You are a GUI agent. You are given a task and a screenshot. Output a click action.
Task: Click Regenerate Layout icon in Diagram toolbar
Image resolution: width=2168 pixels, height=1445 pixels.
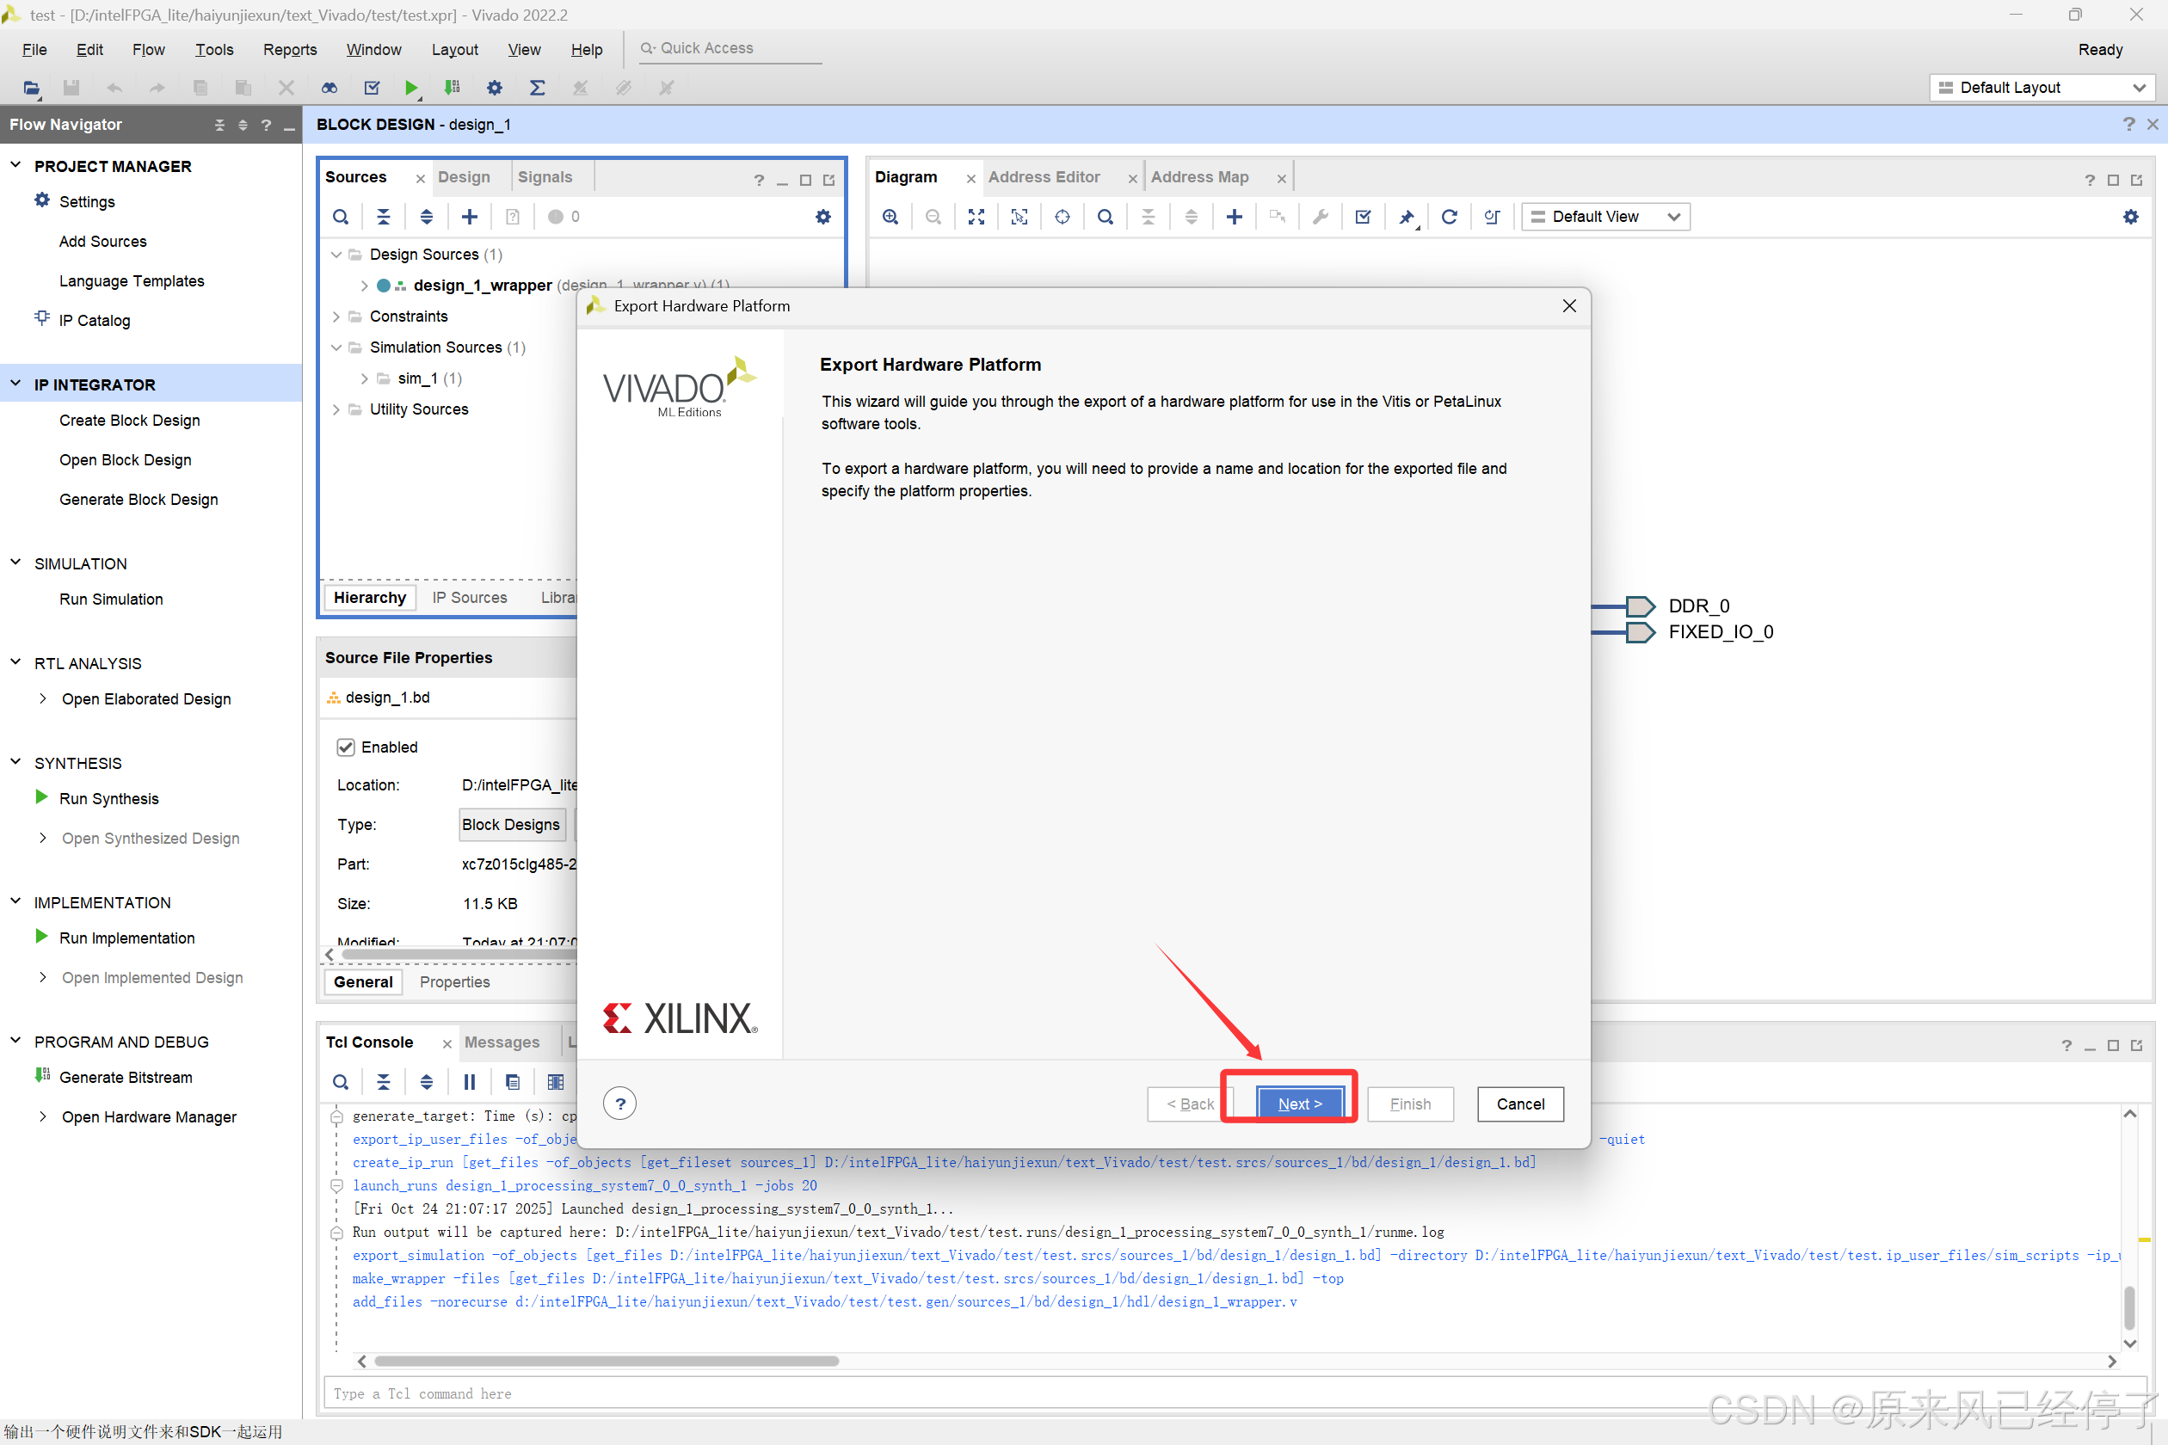(1448, 217)
